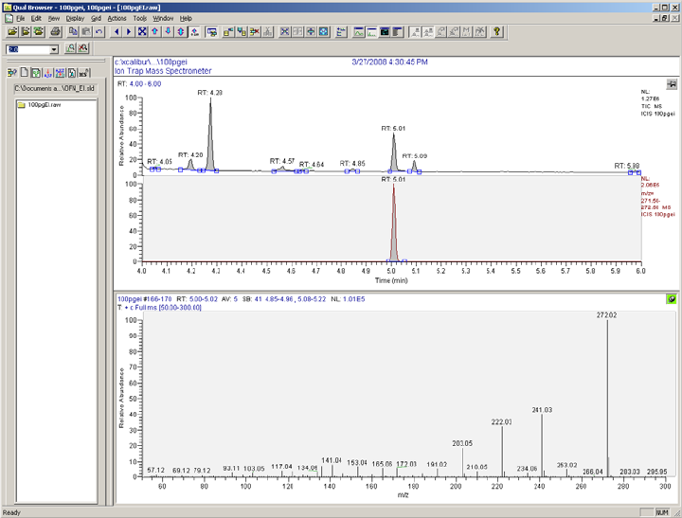
Task: Click the magenta down arrow zoom icon
Action: pyautogui.click(x=168, y=32)
